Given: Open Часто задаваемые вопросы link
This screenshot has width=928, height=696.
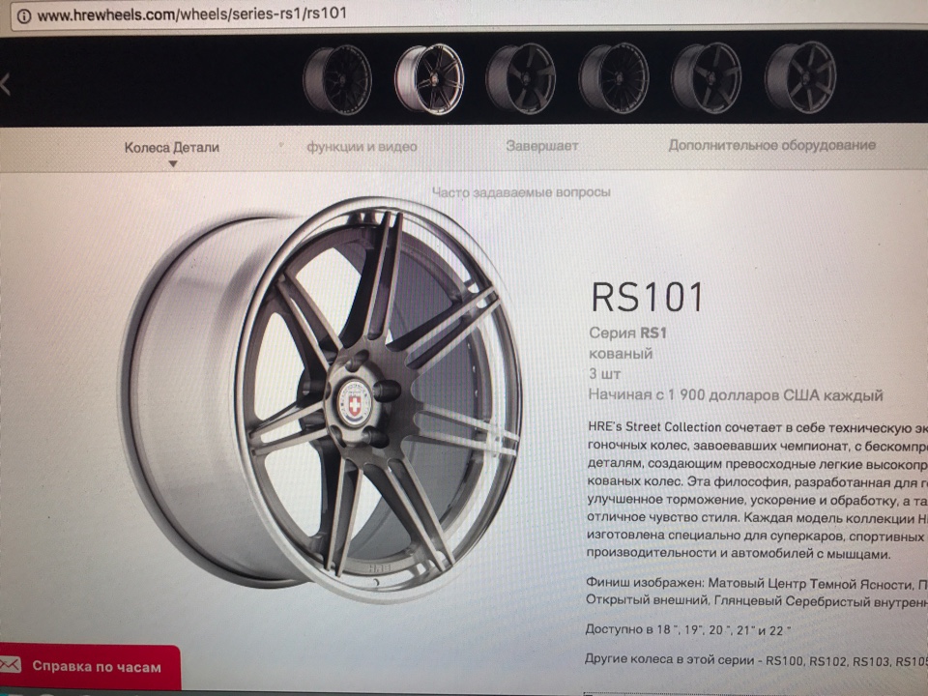Looking at the screenshot, I should (521, 192).
